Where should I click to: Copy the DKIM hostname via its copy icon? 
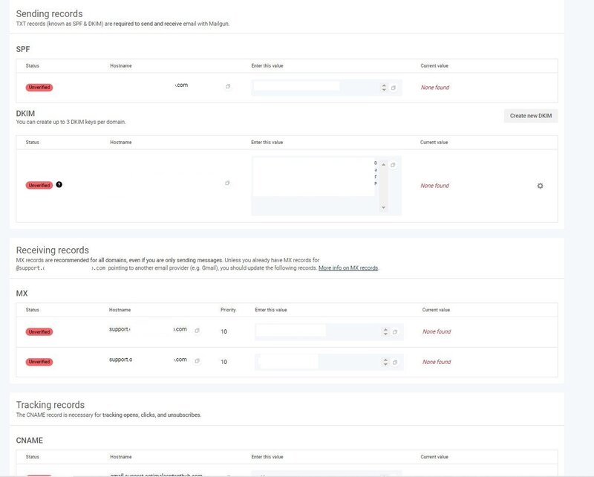coord(227,183)
